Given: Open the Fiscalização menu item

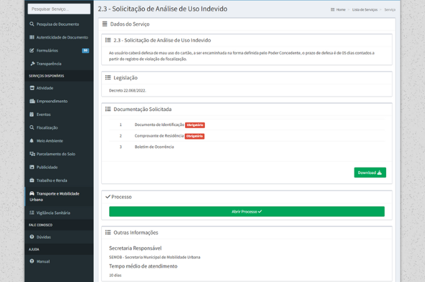Looking at the screenshot, I should pos(52,127).
